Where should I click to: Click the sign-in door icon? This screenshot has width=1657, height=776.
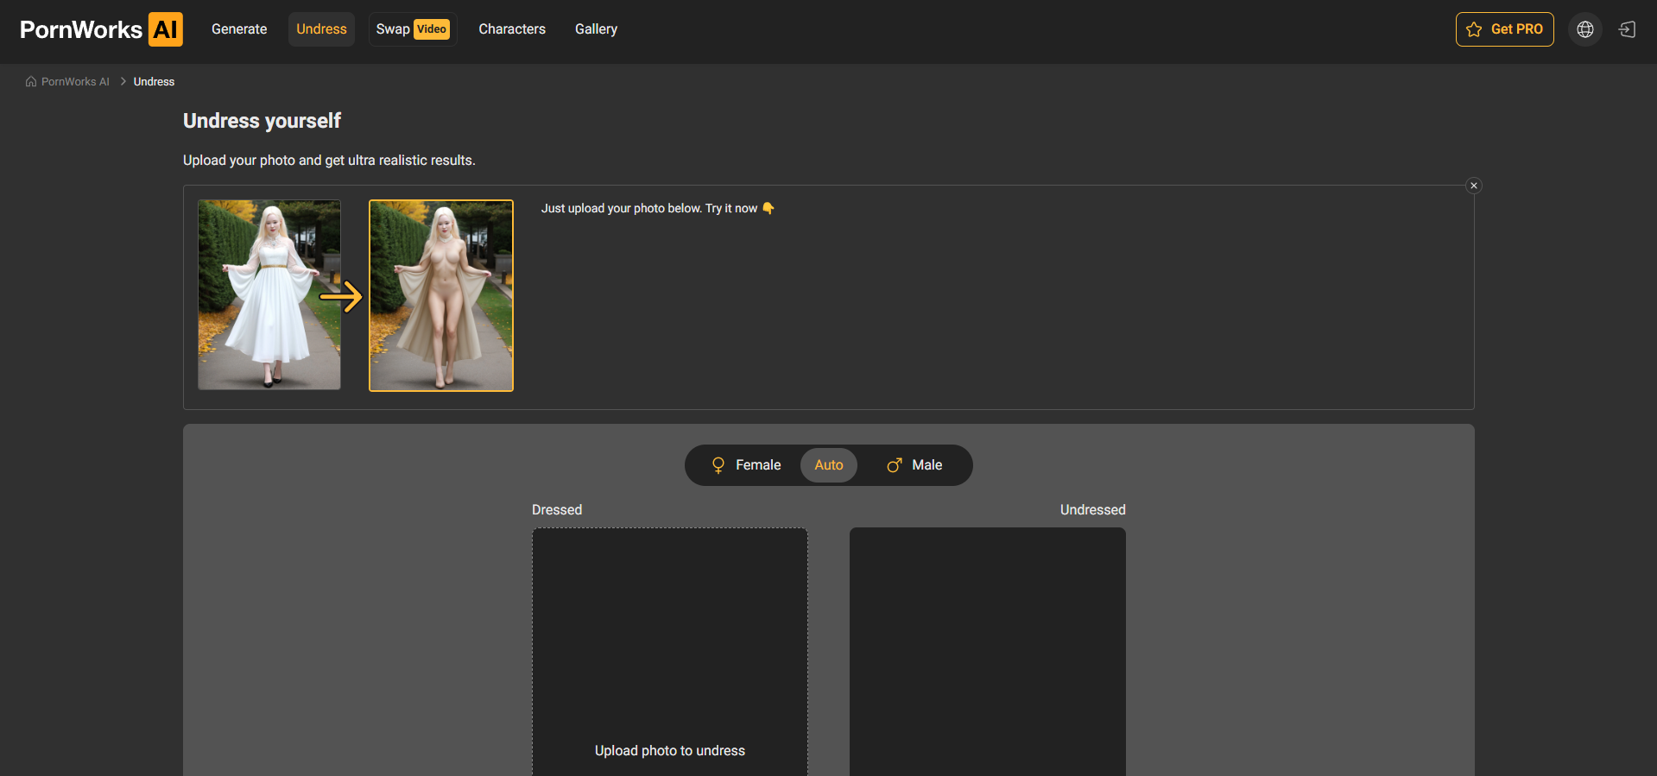click(x=1627, y=29)
